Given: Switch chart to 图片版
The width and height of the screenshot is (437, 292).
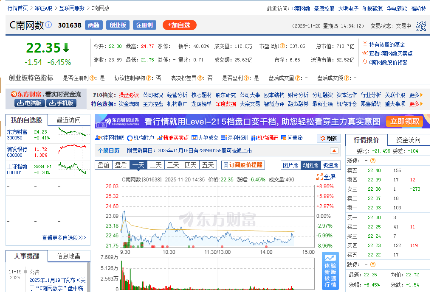Looking at the screenshot, I should point(290,165).
